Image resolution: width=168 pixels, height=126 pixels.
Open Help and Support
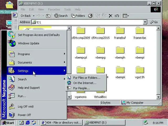[x=37, y=88]
